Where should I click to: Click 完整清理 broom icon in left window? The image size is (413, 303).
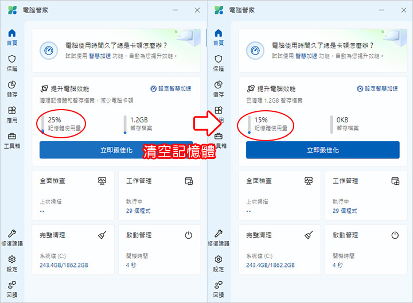(102, 235)
